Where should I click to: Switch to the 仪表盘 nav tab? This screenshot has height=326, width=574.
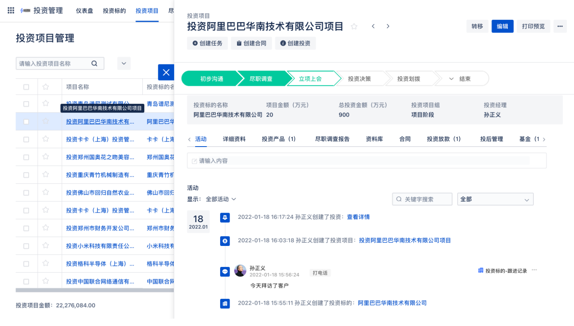pyautogui.click(x=84, y=11)
